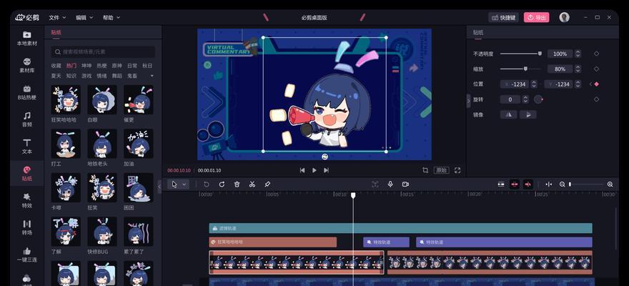Enter fullscreen preview mode

(457, 170)
